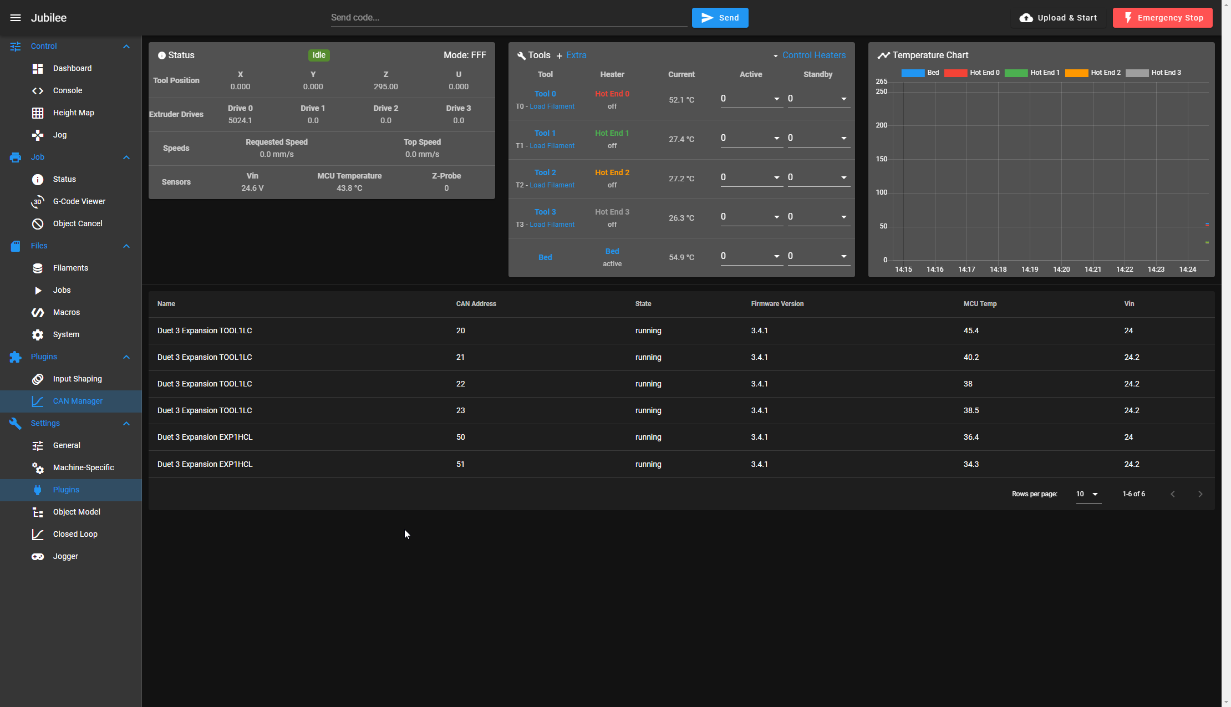Open G-Code Viewer 3D icon
The image size is (1231, 707).
point(38,202)
